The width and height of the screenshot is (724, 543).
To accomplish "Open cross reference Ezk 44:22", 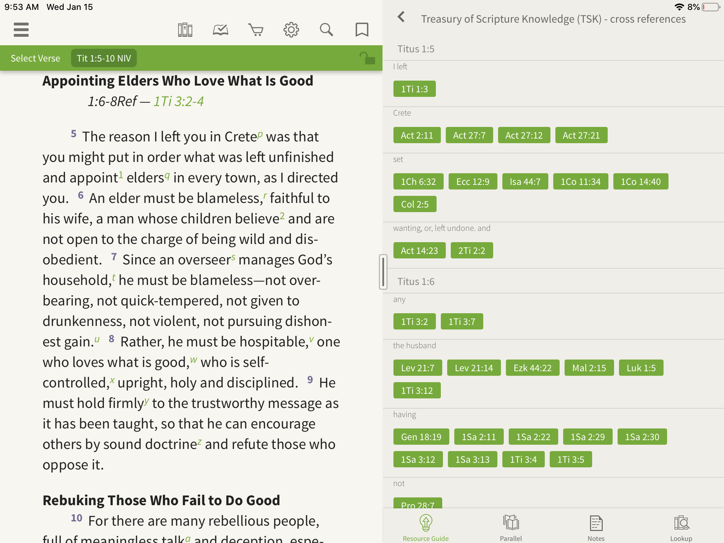I will 532,368.
